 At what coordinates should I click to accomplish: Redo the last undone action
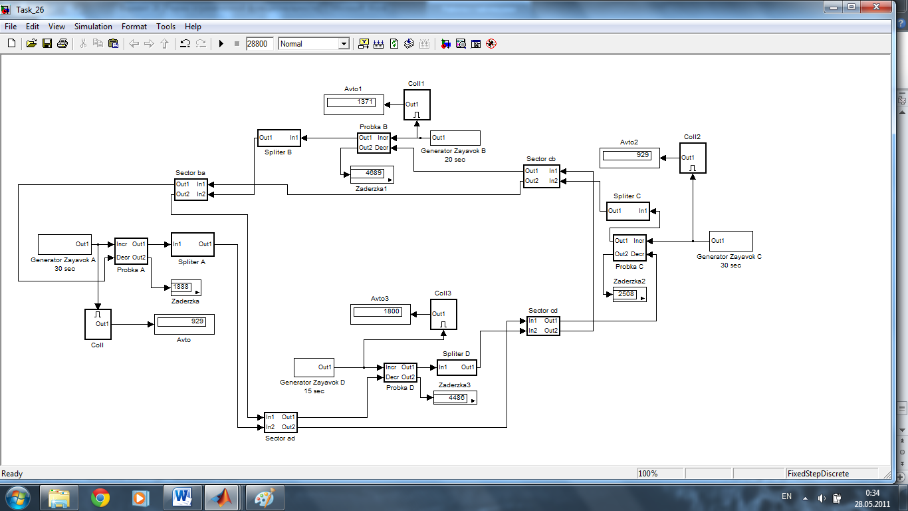coord(201,44)
